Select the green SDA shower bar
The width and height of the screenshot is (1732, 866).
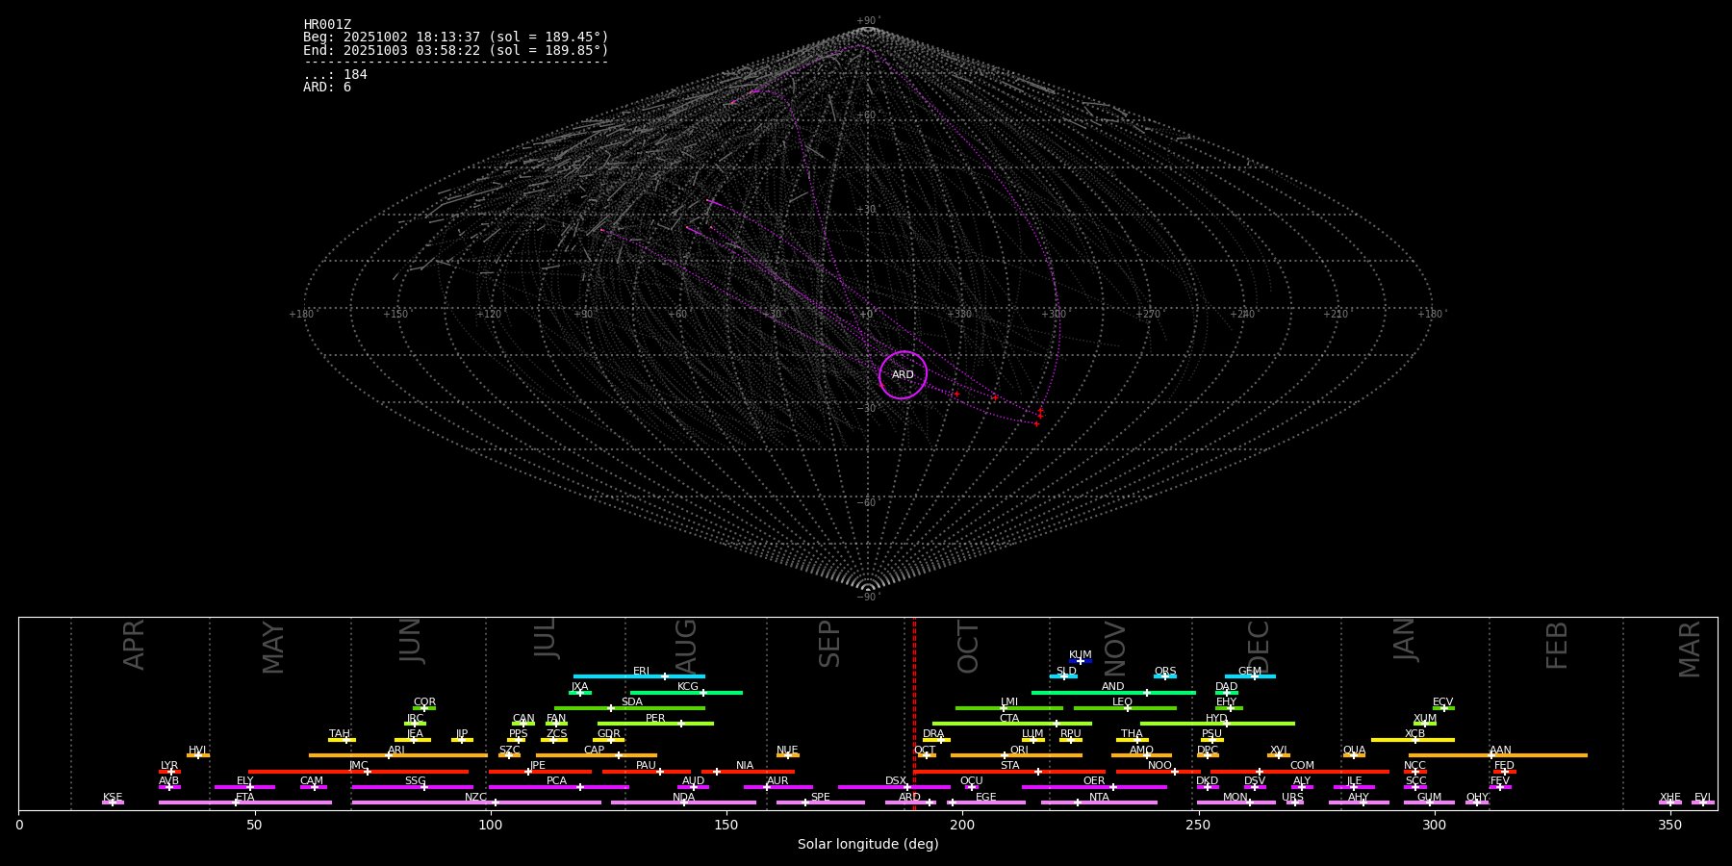[x=629, y=708]
